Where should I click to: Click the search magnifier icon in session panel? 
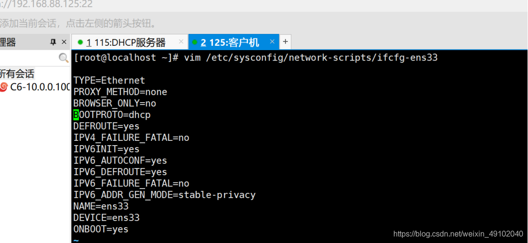click(x=63, y=58)
